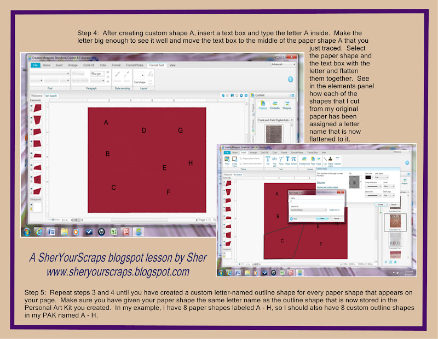Click the Create new kit link
Image resolution: width=438 pixels, height=339 pixels.
(x=334, y=210)
